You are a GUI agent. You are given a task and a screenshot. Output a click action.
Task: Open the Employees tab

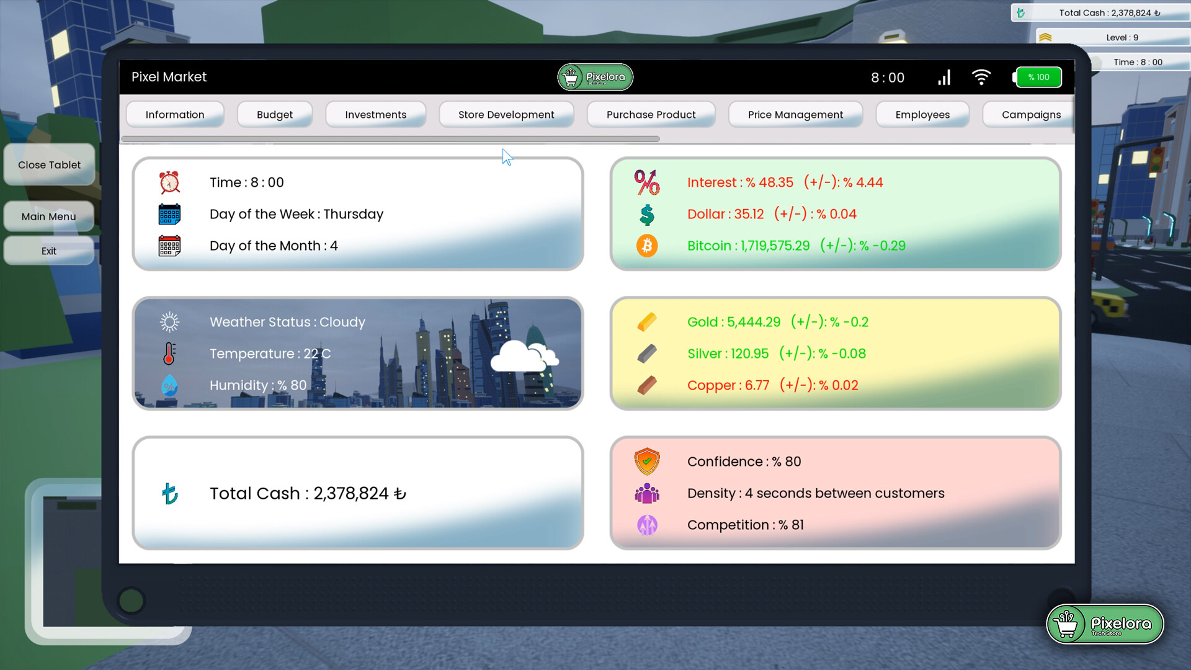[x=922, y=114]
